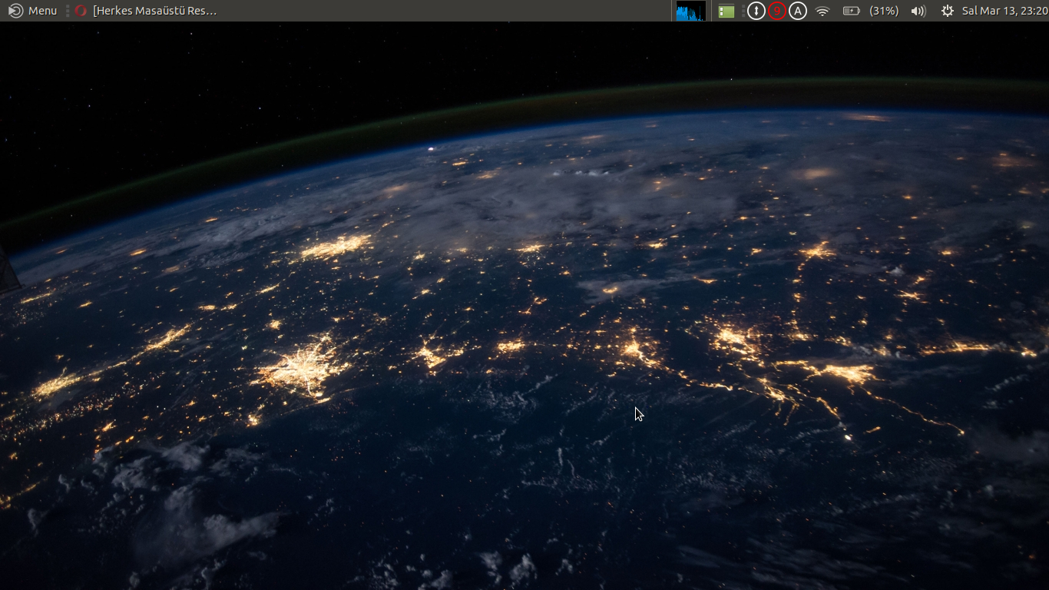Restore the minimized Opera window from the taskbar
This screenshot has width=1049, height=590.
click(146, 11)
